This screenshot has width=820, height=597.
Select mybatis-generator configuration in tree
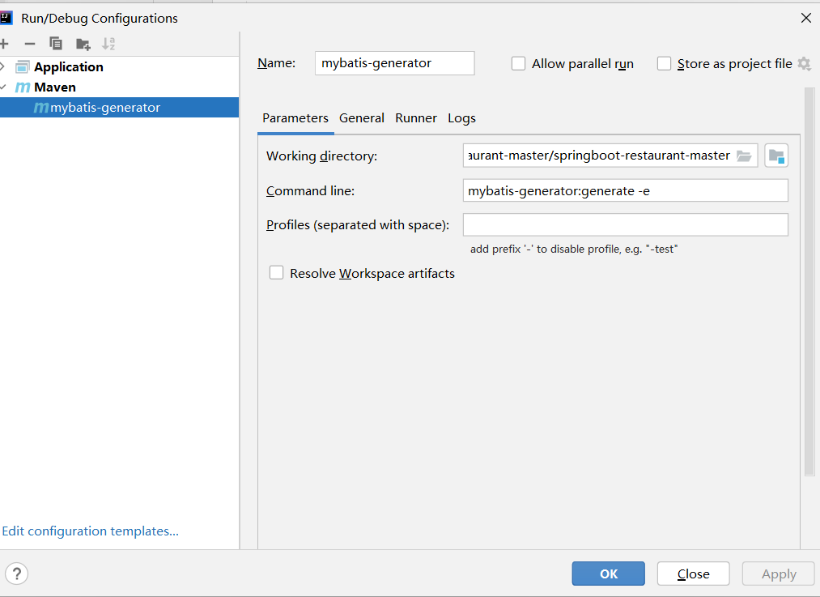click(x=119, y=107)
